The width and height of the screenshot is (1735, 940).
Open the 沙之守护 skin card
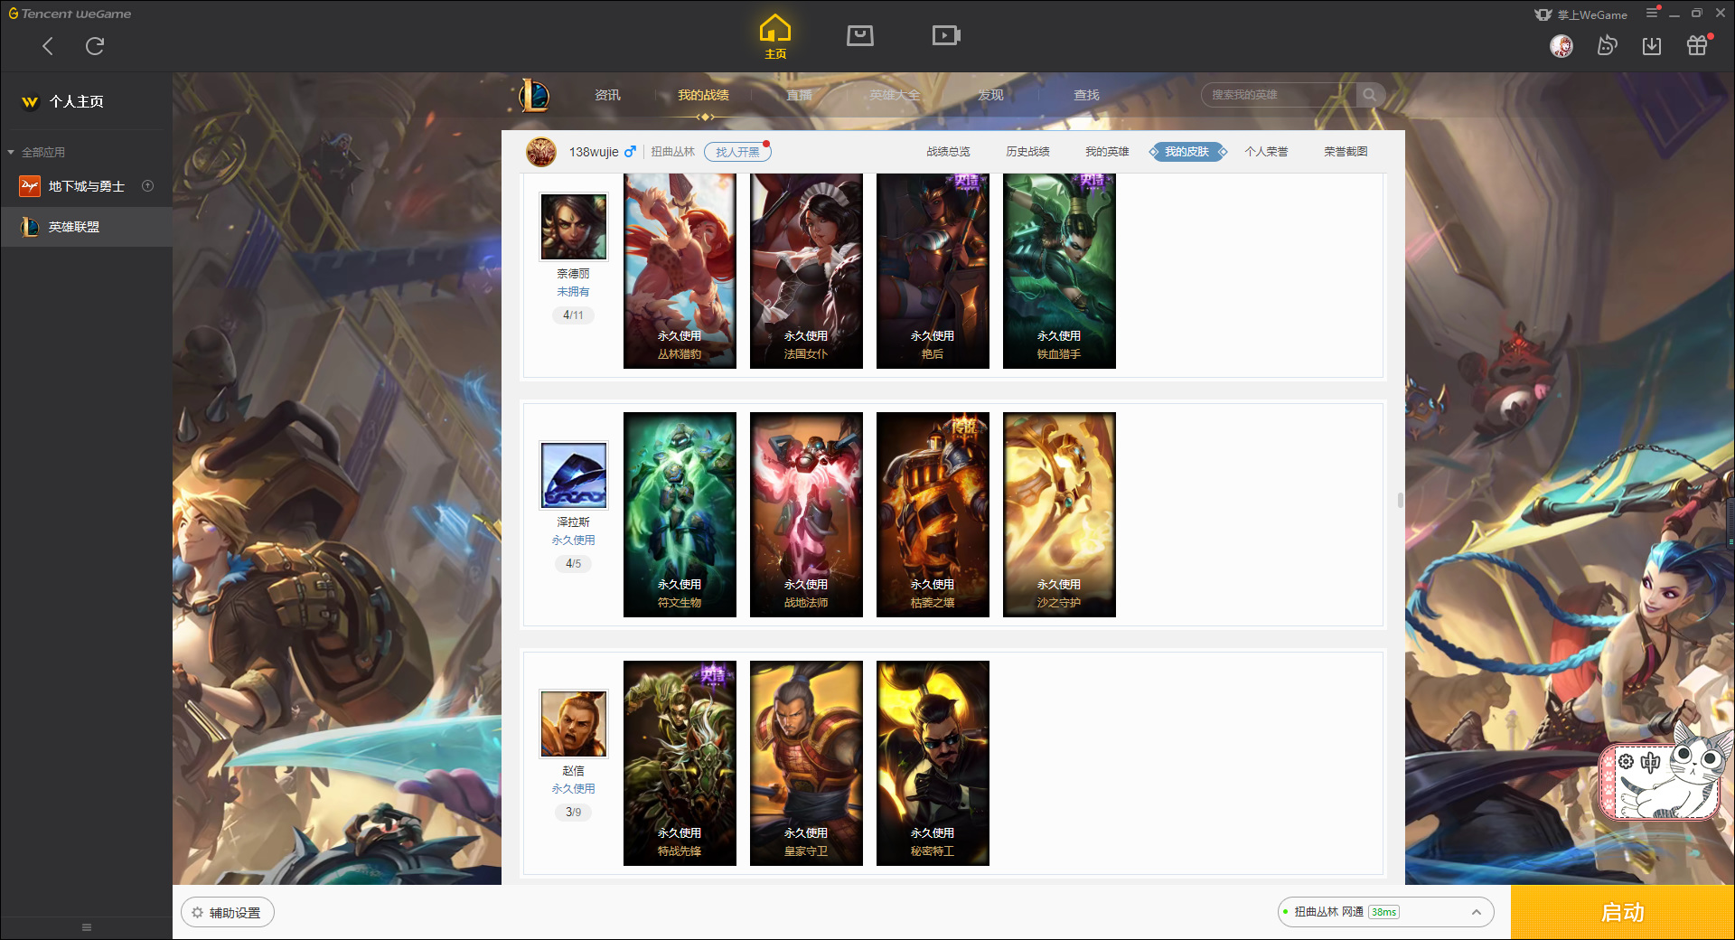click(1059, 515)
